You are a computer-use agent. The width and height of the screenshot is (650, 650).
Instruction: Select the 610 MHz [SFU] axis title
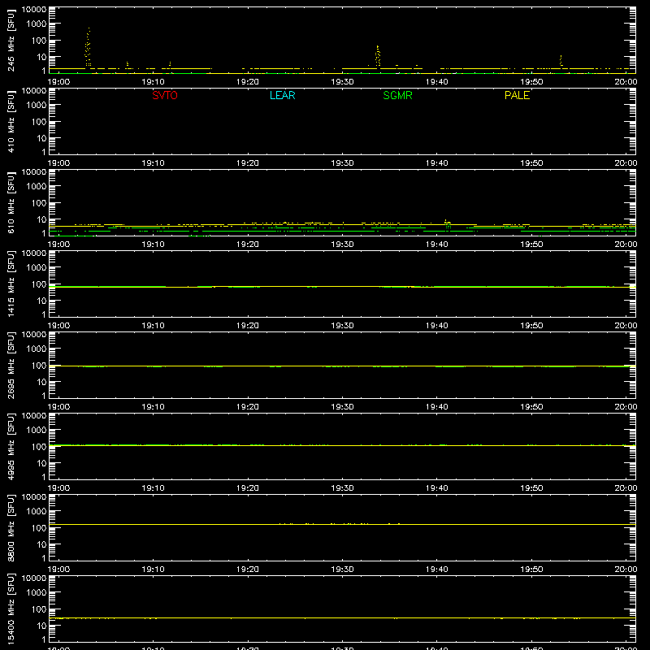point(11,203)
